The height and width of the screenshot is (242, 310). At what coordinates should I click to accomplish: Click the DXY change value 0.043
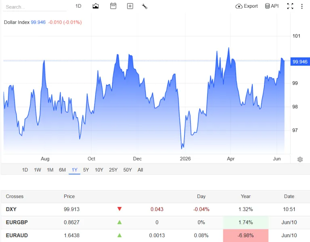(157, 209)
